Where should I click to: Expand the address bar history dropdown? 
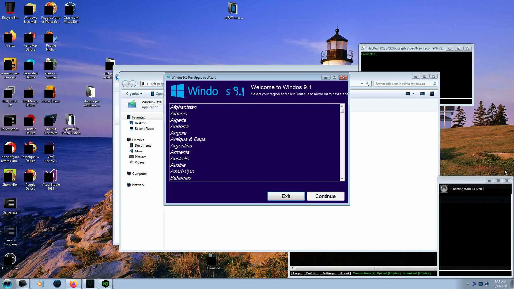(x=362, y=84)
